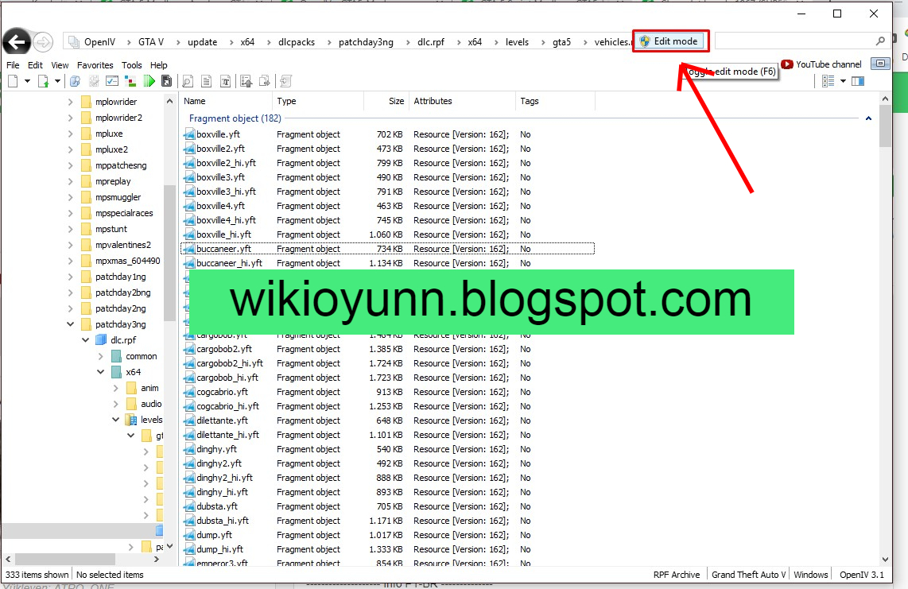Click the red and green blocks toolbar icon

tap(131, 81)
